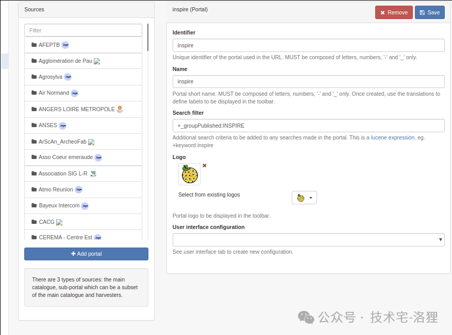Select the Agglomération de Pau source

click(x=83, y=61)
